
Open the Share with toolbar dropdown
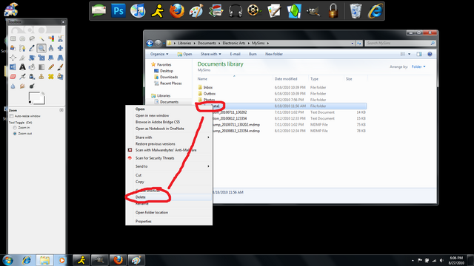tap(210, 54)
